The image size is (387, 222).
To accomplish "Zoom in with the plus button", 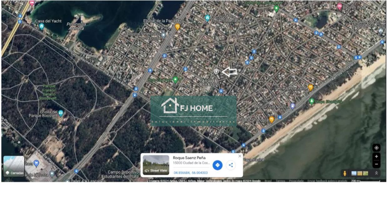I will pos(376,157).
